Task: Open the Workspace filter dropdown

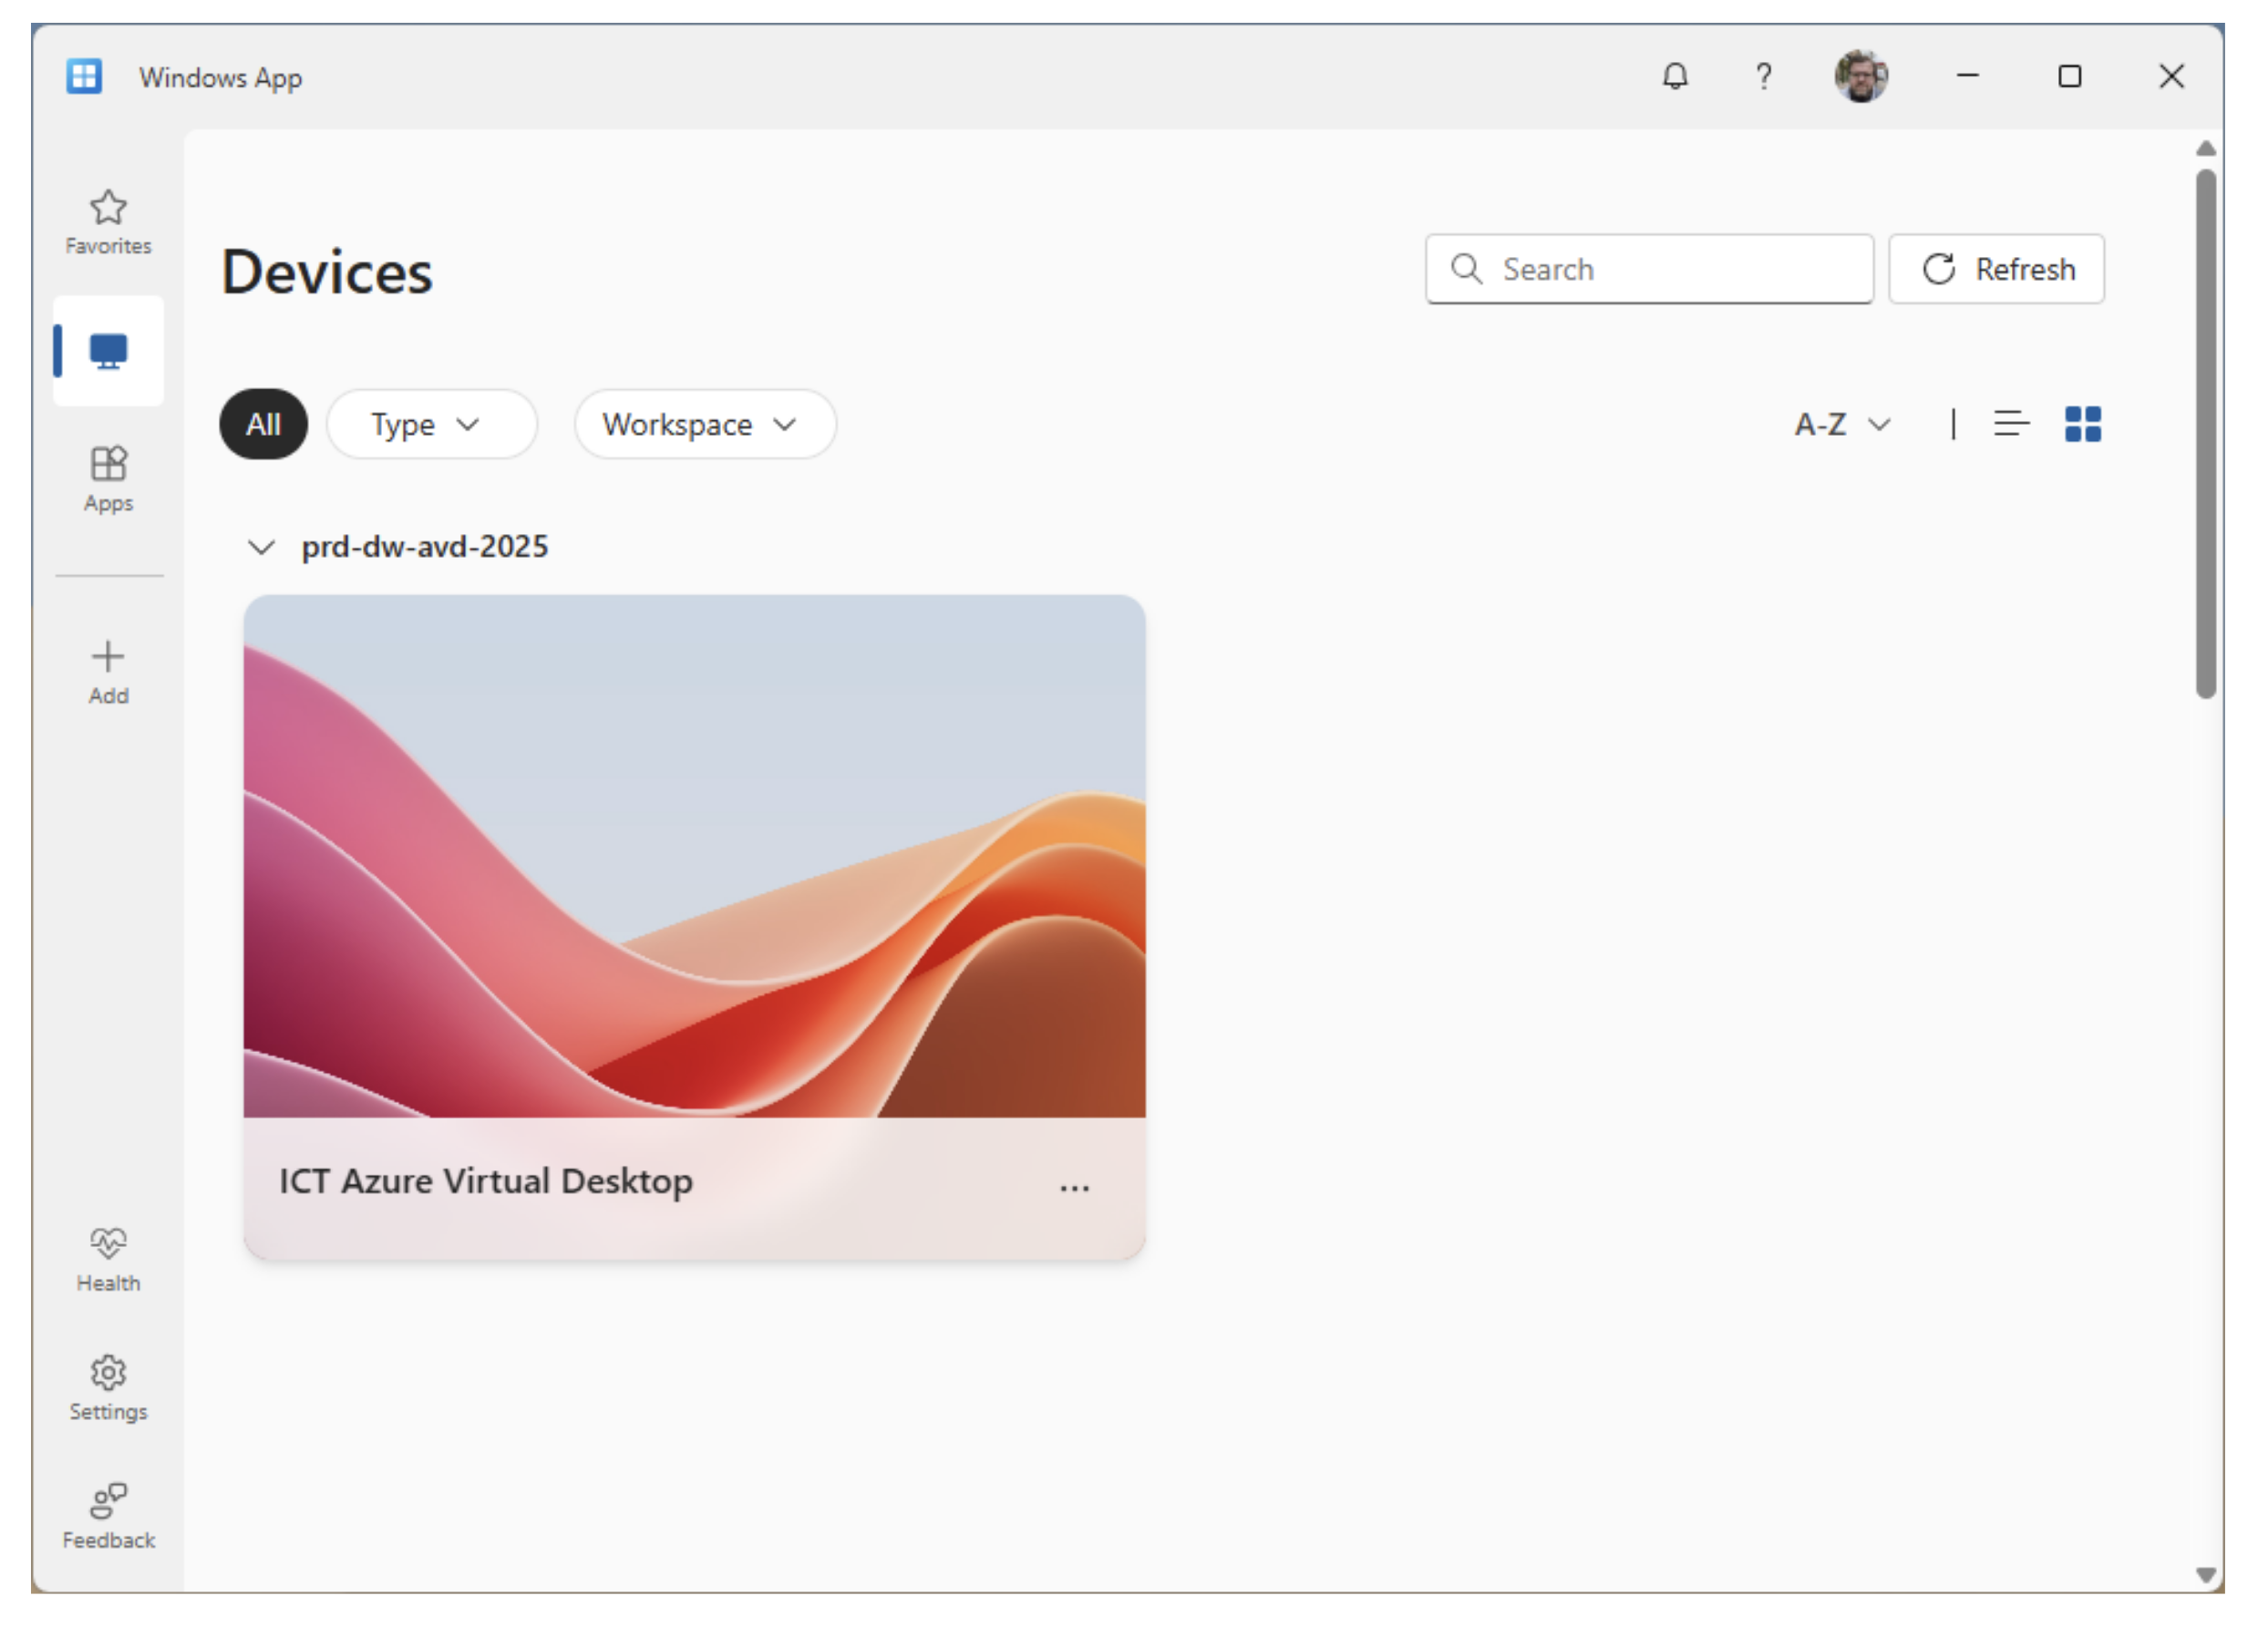Action: (x=705, y=424)
